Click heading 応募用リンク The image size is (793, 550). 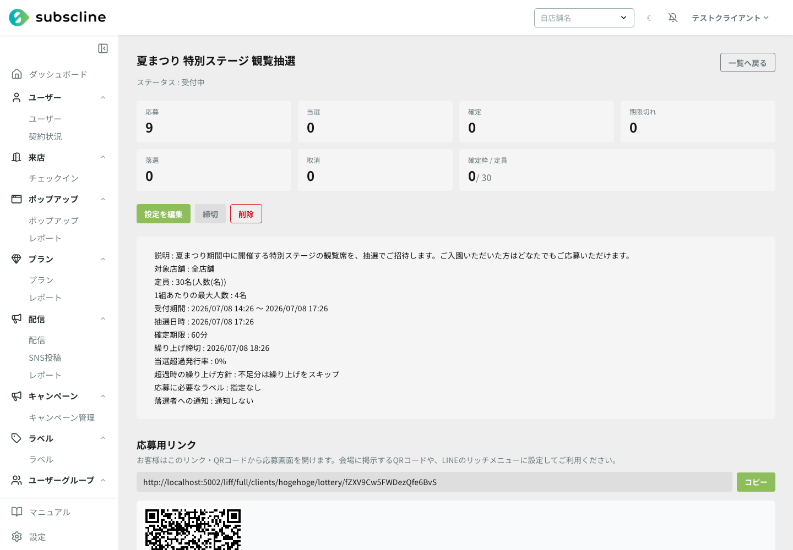pyautogui.click(x=166, y=445)
